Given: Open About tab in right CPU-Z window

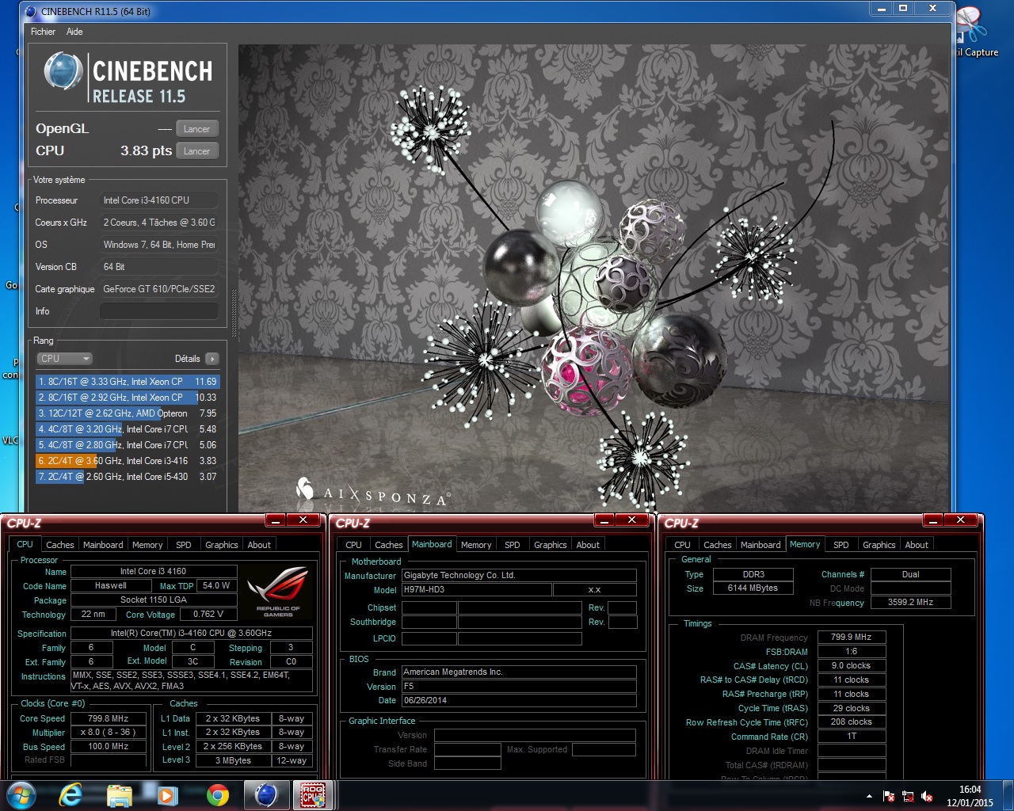Looking at the screenshot, I should [917, 545].
